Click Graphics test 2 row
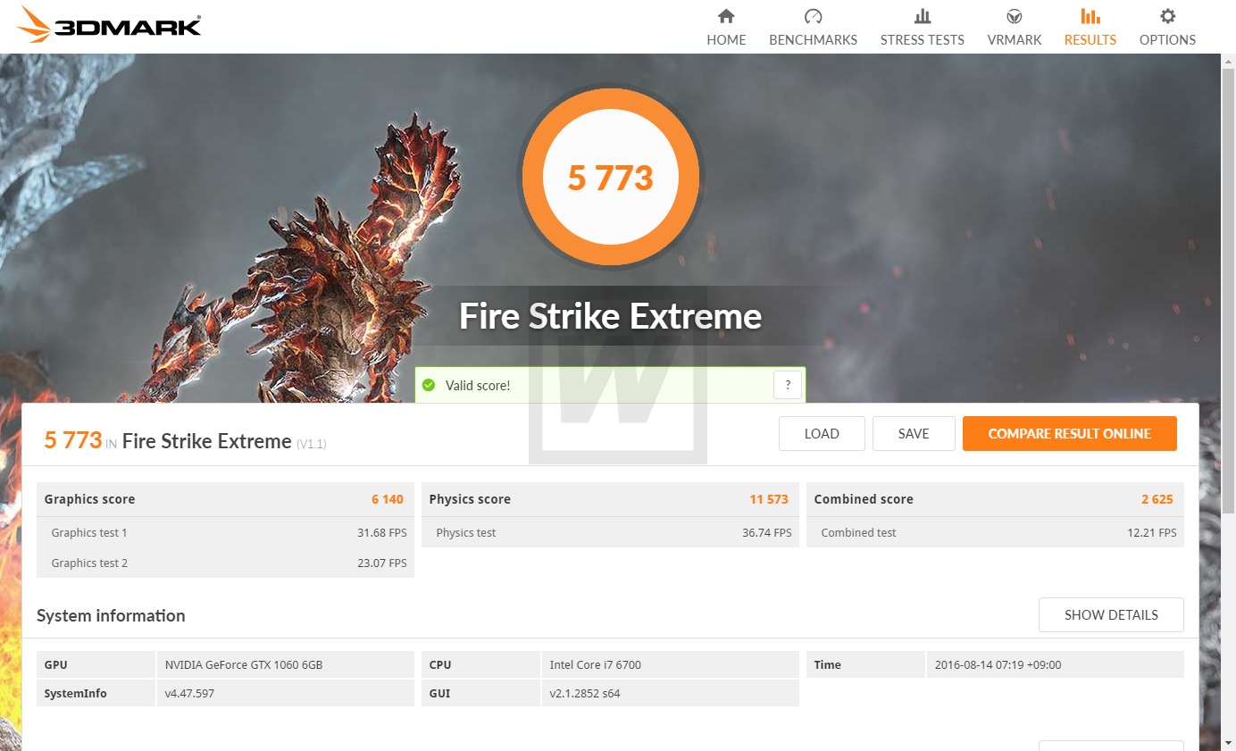Screen dimensions: 1236x751 pyautogui.click(x=225, y=563)
